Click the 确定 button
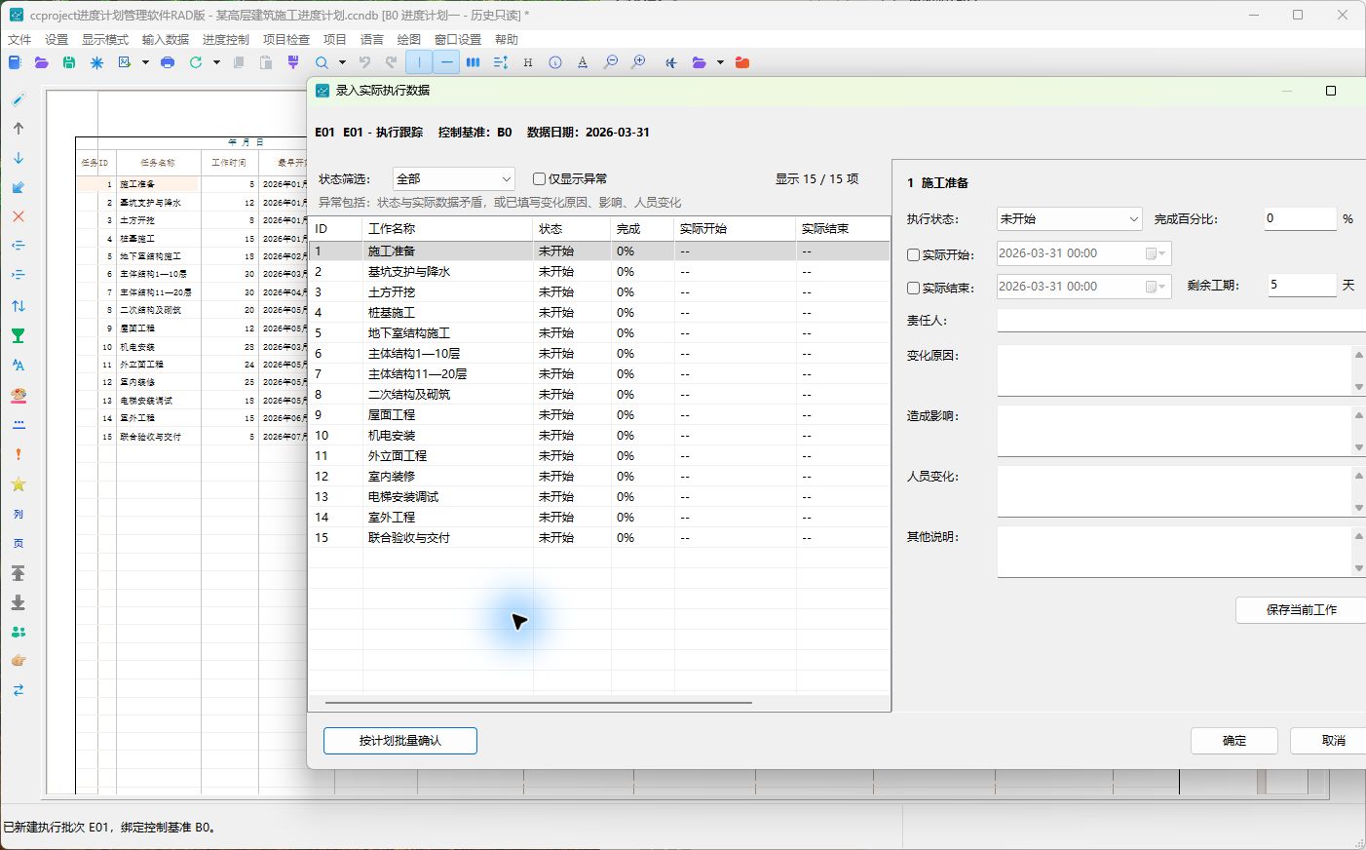The height and width of the screenshot is (850, 1366). (1234, 741)
